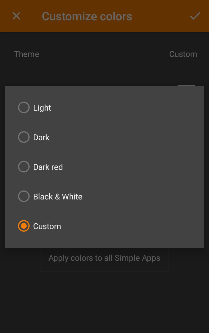Dismiss dialog by tapping dark area below
The width and height of the screenshot is (209, 333).
click(x=105, y=302)
